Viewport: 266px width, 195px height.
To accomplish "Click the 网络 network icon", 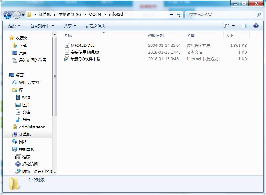I will tap(15, 142).
